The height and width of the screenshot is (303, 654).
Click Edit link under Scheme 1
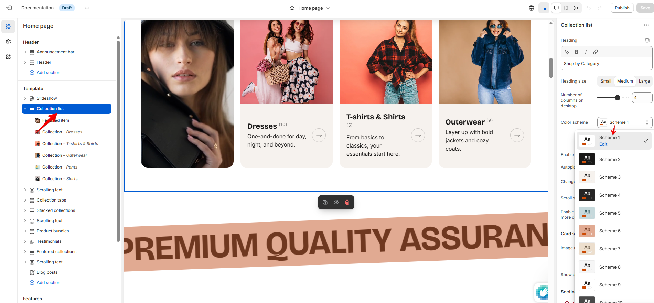[603, 144]
